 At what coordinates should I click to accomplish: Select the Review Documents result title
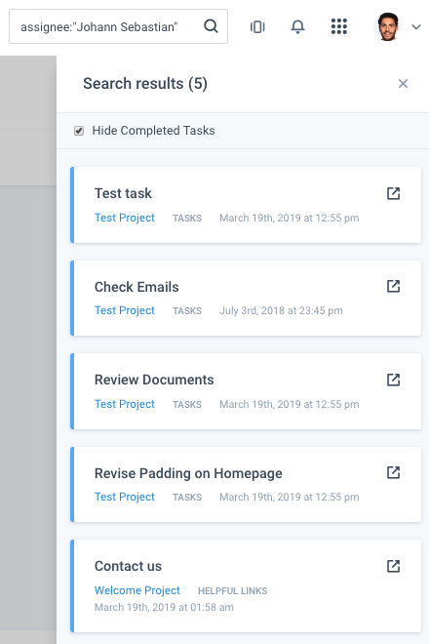(154, 380)
